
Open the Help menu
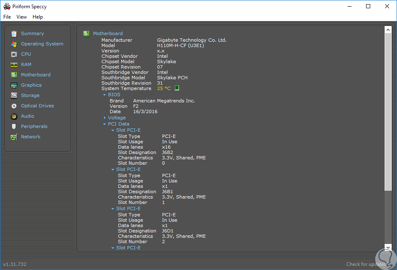[x=38, y=17]
